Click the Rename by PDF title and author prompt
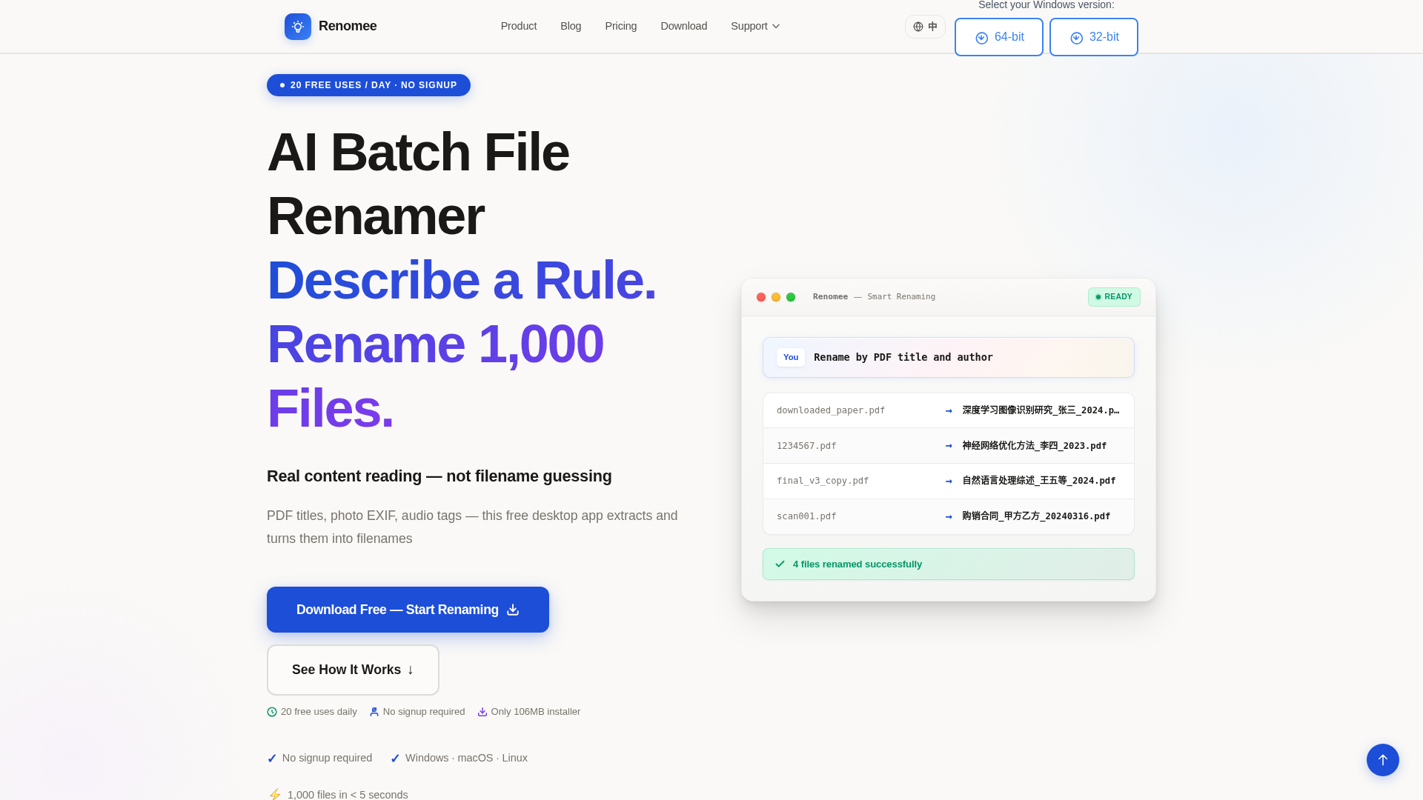Image resolution: width=1423 pixels, height=800 pixels. [949, 358]
